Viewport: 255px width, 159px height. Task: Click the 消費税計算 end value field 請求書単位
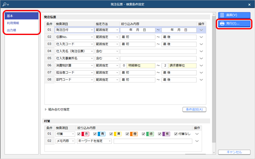click(179, 66)
